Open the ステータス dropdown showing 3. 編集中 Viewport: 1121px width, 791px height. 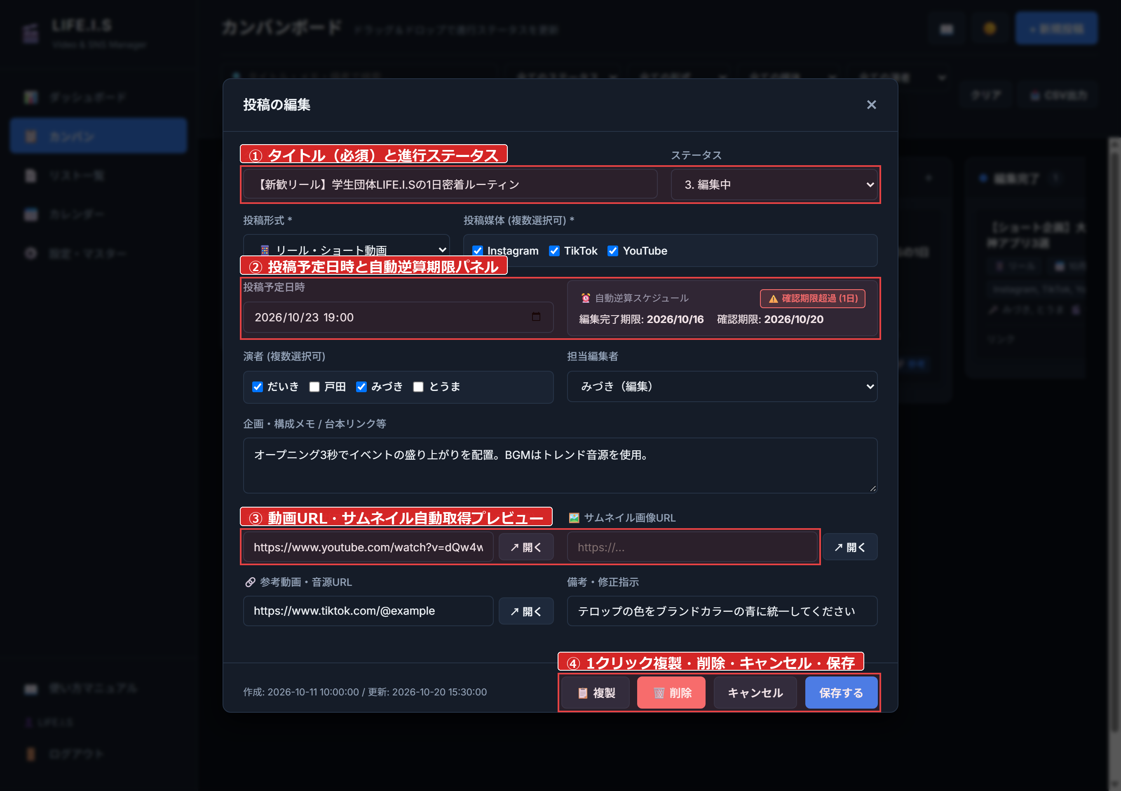(774, 185)
